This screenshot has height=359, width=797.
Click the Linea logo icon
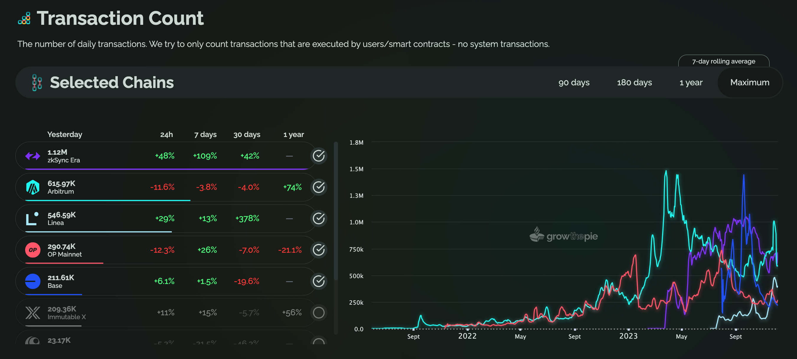tap(32, 218)
